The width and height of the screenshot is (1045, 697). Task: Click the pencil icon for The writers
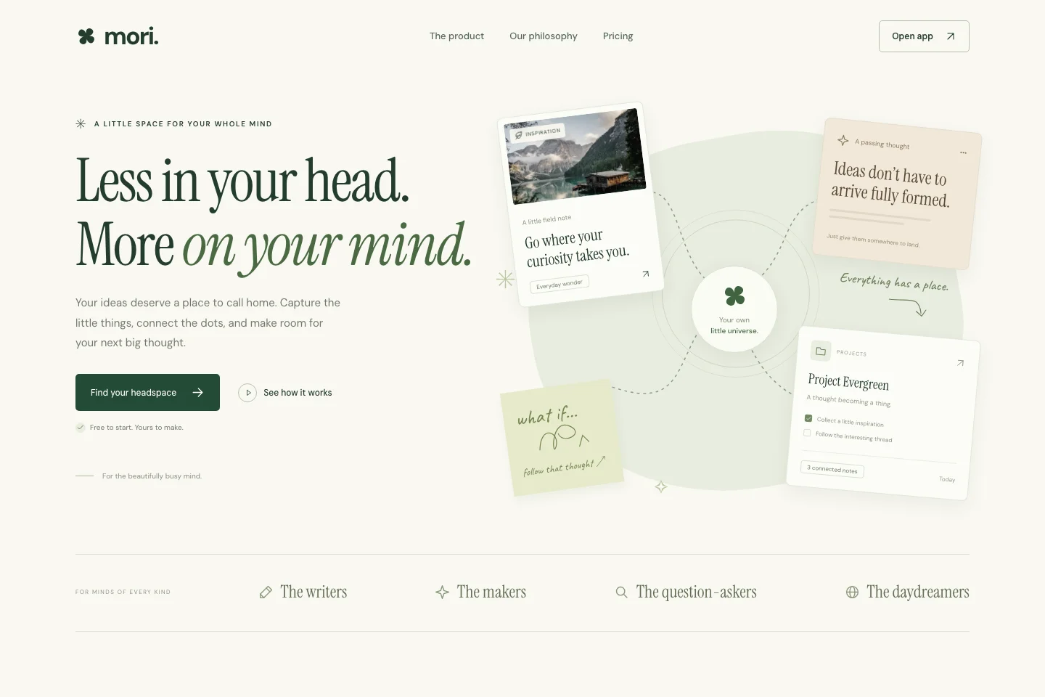266,592
